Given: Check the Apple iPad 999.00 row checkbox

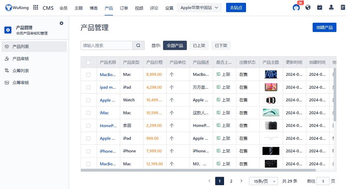Looking at the screenshot, I should coord(88,138).
